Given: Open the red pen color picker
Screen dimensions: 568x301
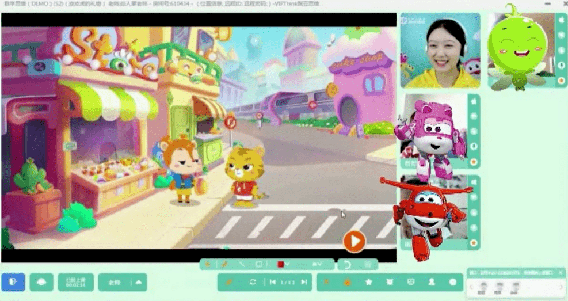Looking at the screenshot, I should 283,264.
